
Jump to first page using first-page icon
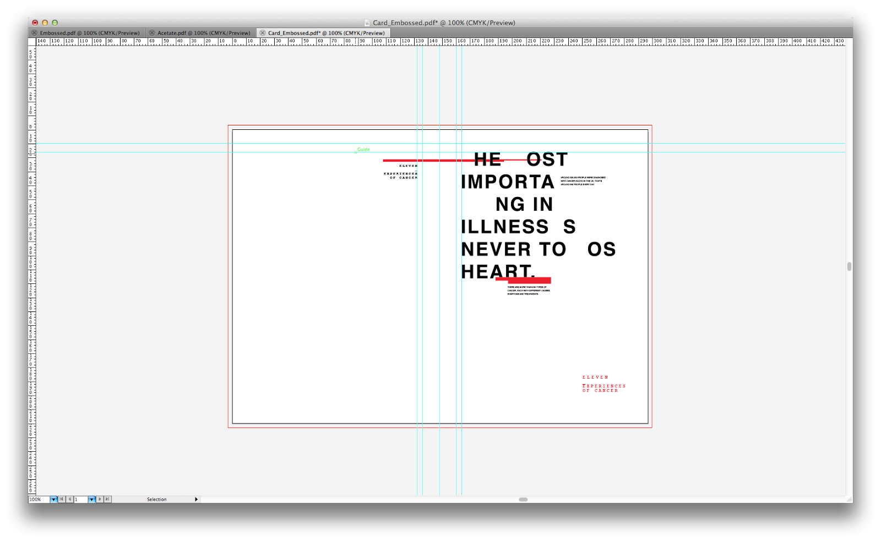(x=61, y=500)
